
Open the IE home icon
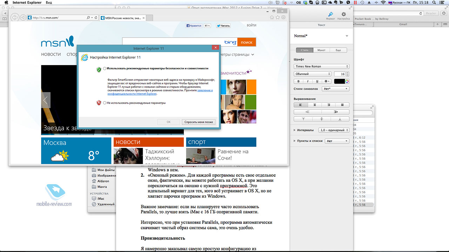272,17
